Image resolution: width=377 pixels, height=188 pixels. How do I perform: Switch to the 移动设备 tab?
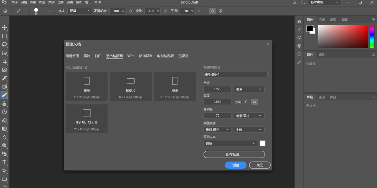(x=146, y=56)
